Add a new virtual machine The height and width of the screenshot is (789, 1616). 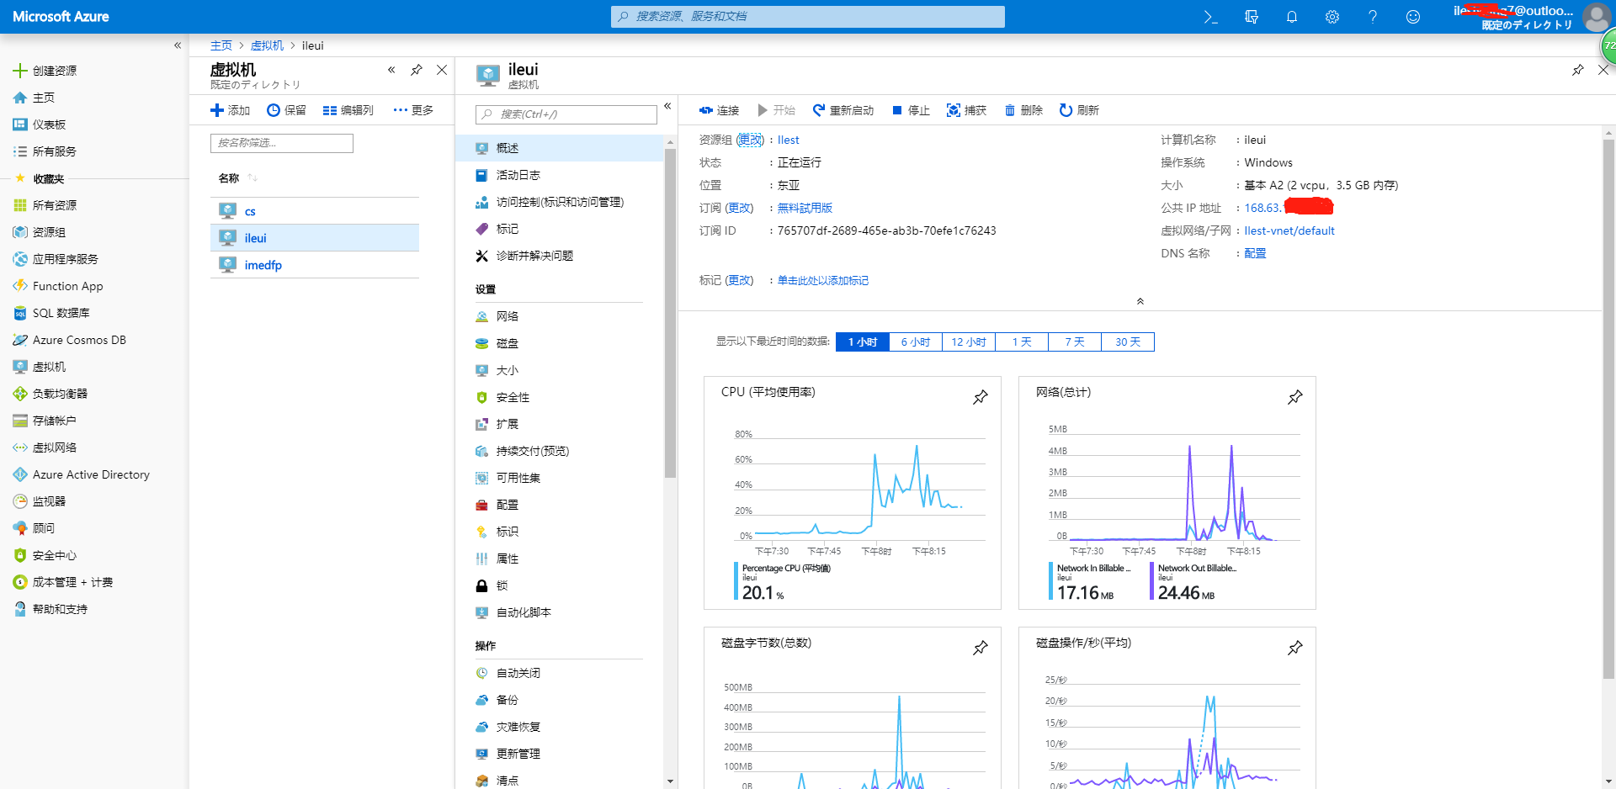click(231, 110)
